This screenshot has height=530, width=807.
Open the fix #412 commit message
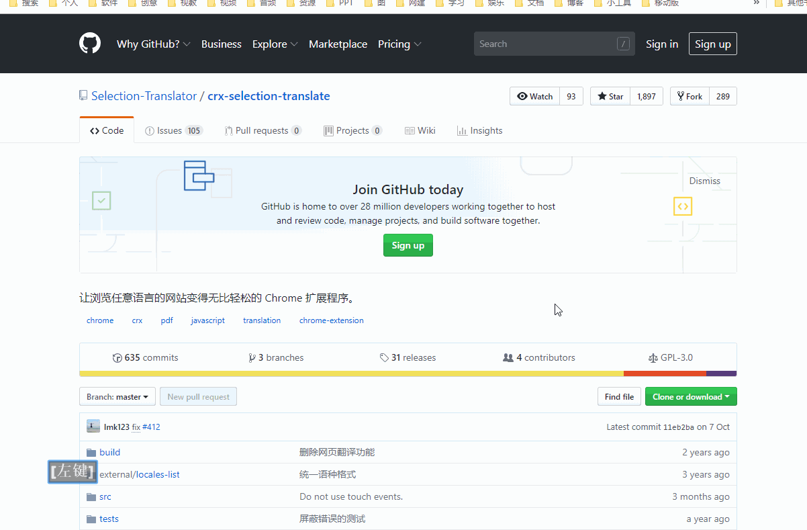pyautogui.click(x=146, y=427)
